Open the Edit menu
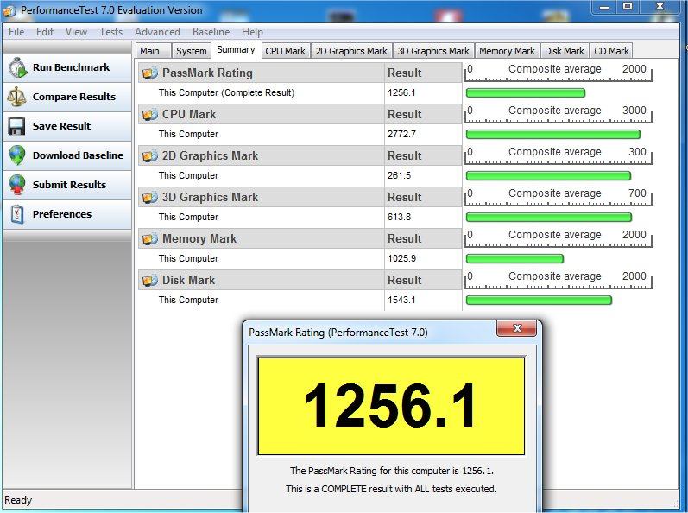Image resolution: width=688 pixels, height=513 pixels. coord(45,32)
